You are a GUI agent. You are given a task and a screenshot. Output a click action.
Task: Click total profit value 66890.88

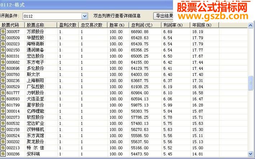click(x=140, y=32)
